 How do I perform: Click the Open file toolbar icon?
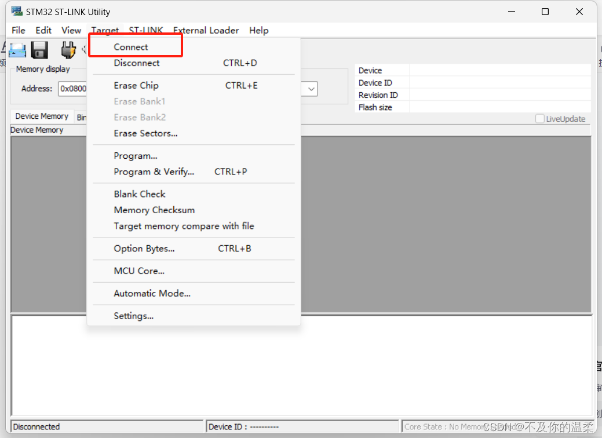point(17,50)
